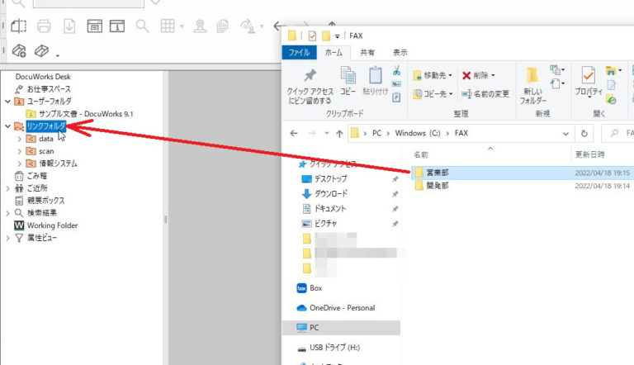Click the Explorer refresh button

[584, 132]
